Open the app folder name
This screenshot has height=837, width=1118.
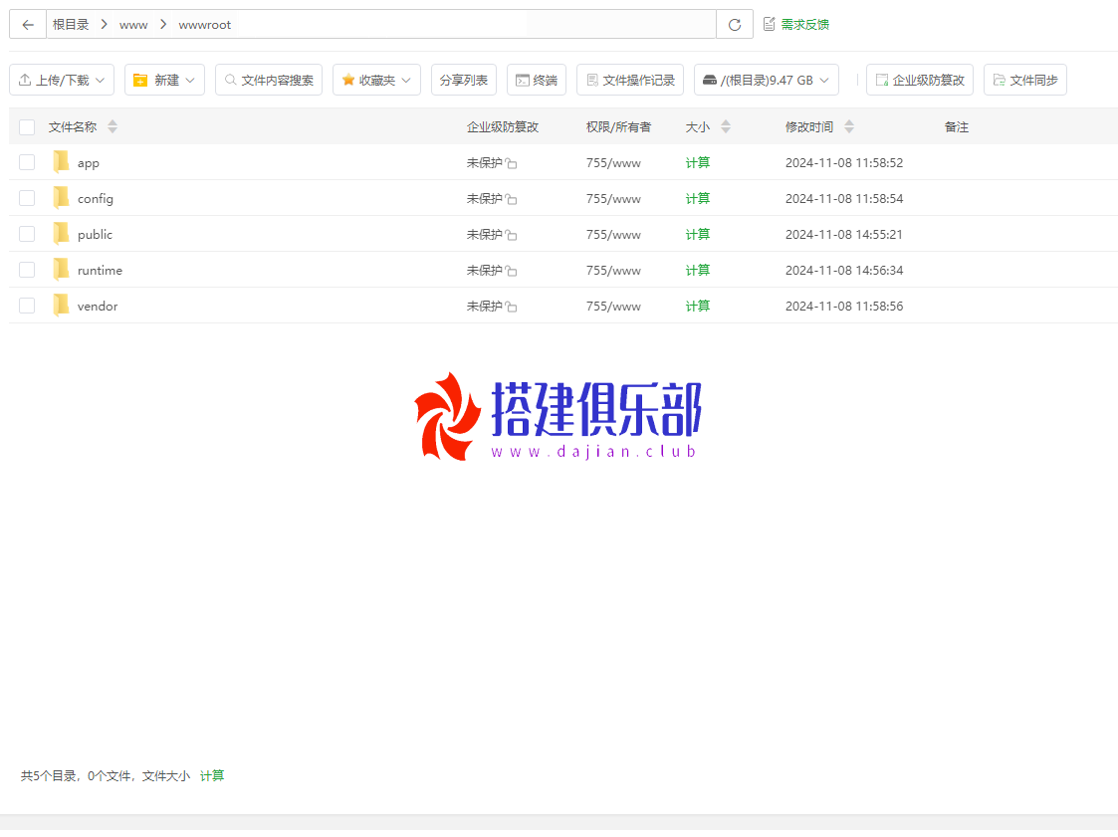click(x=89, y=163)
